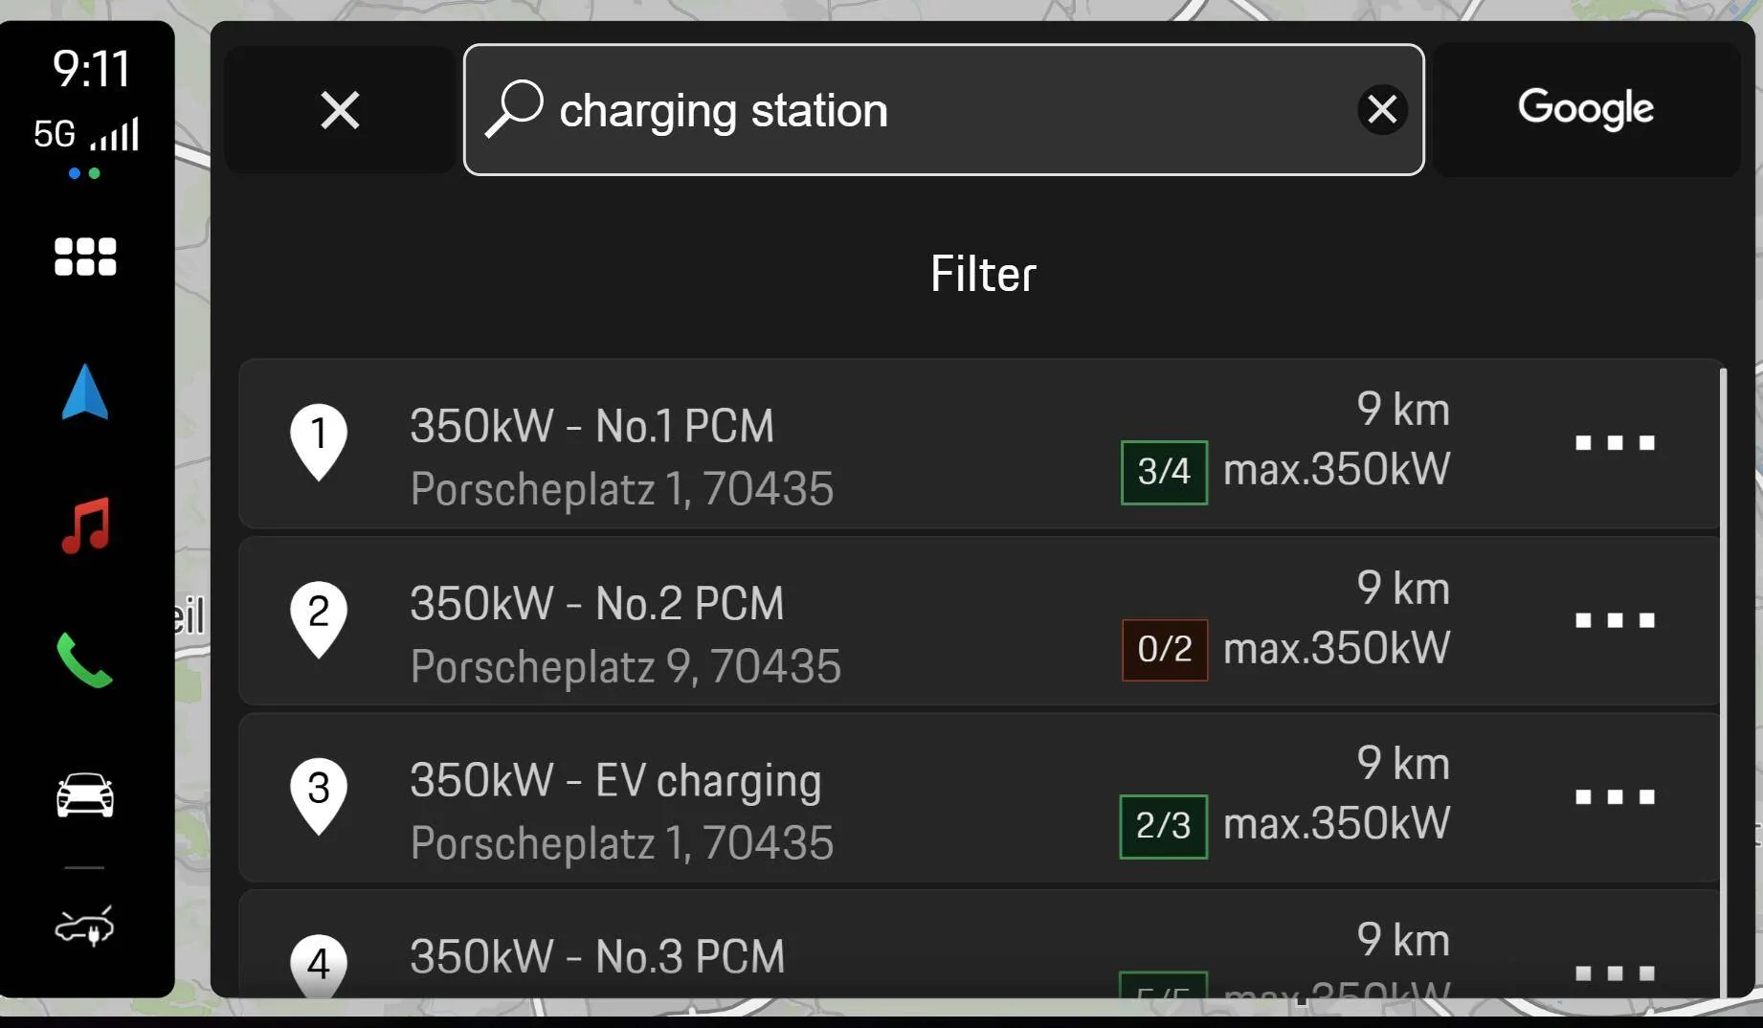Open the navigation app from the sidebar
1763x1028 pixels.
[x=84, y=390]
